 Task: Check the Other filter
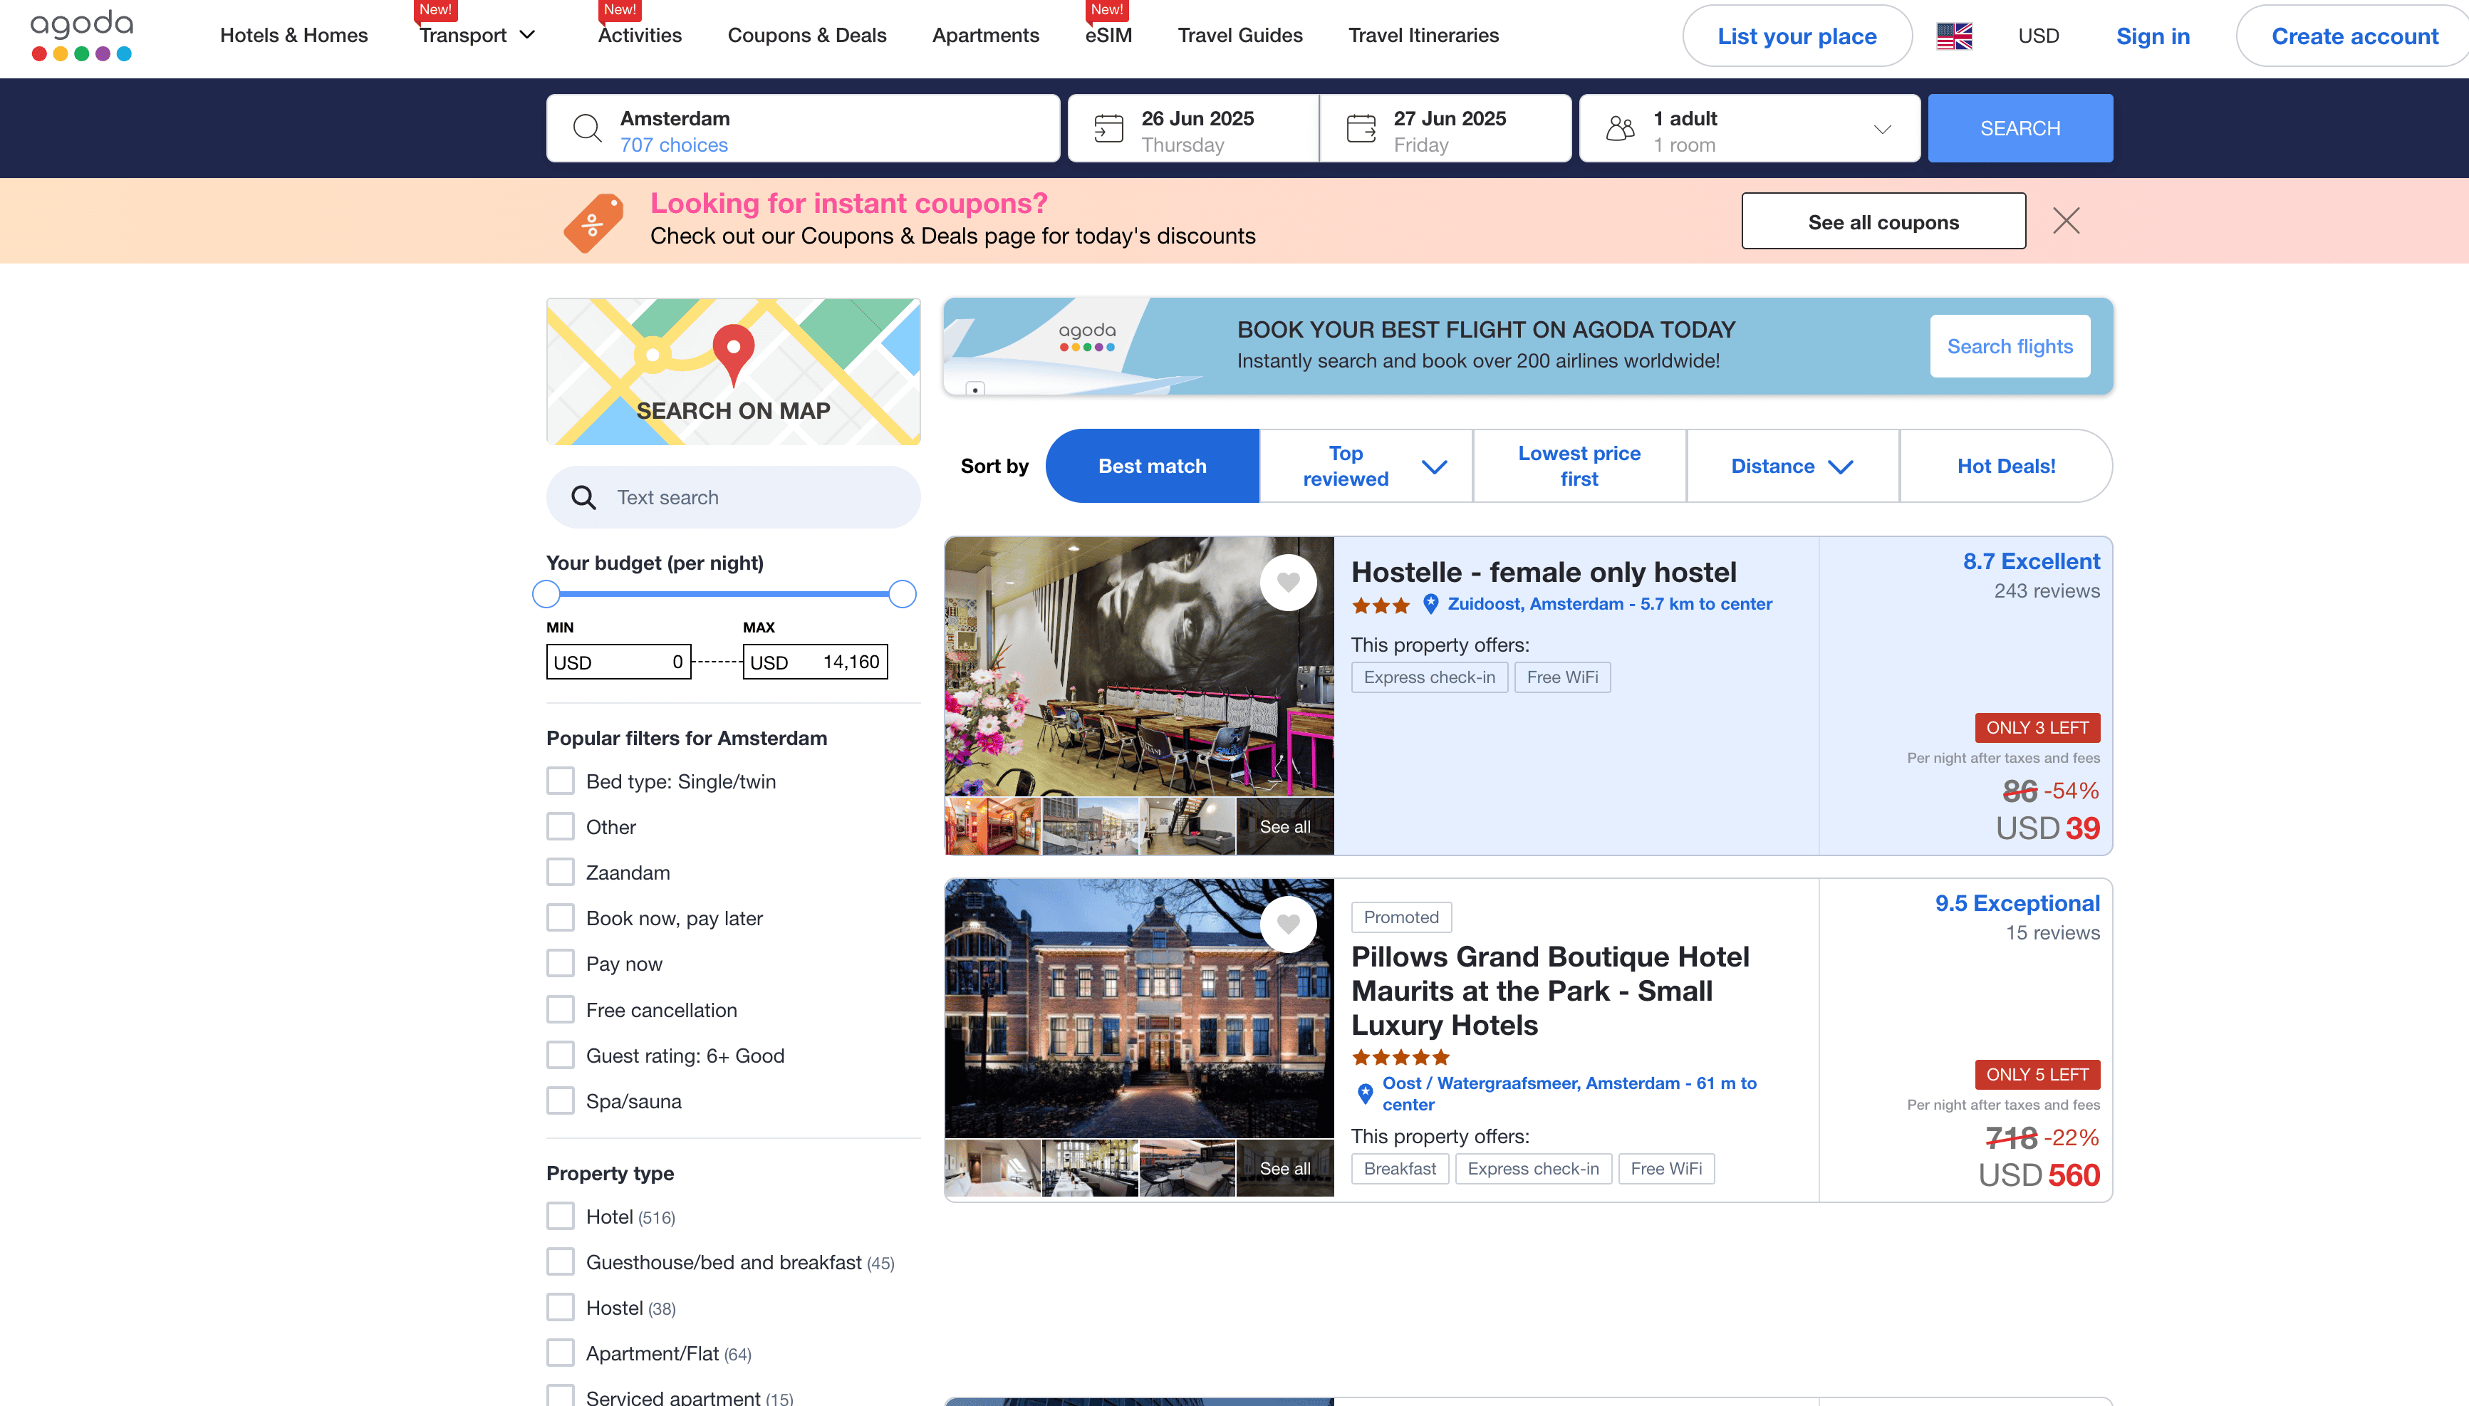pos(560,827)
